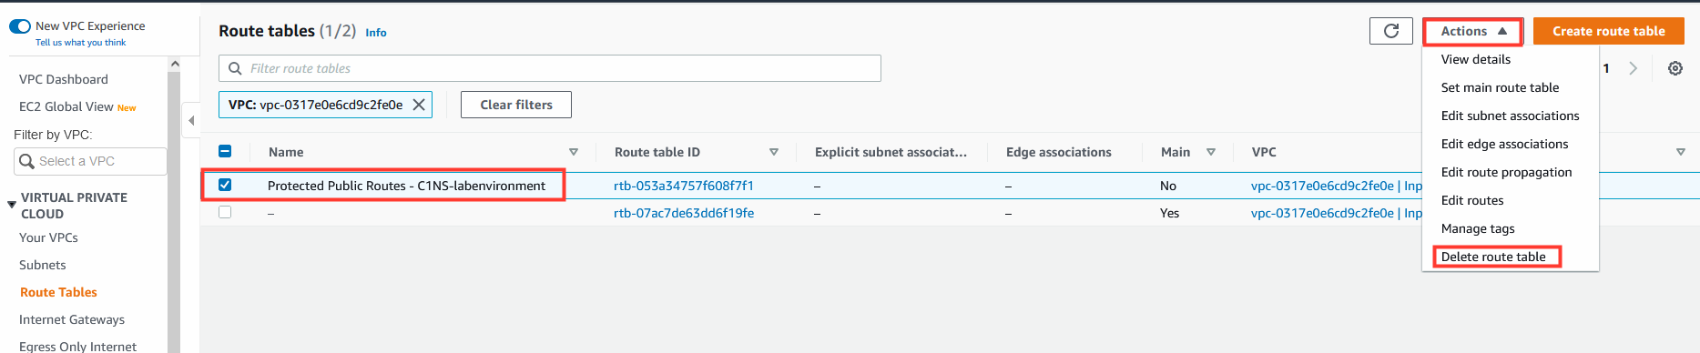The image size is (1700, 353).
Task: Select the second route table checkbox
Action: (225, 212)
